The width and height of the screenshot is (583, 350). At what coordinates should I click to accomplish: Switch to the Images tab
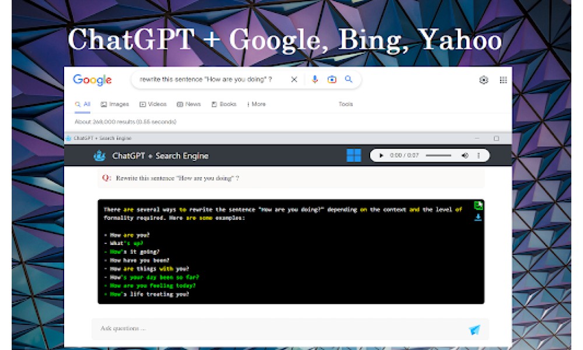click(115, 104)
